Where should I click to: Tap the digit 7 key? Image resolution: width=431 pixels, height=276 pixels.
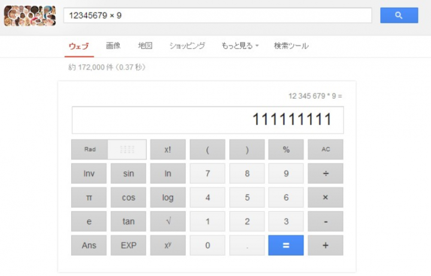pos(208,174)
